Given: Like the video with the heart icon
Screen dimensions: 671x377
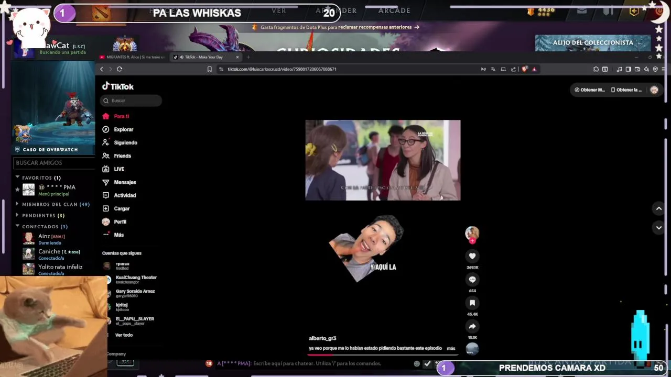Looking at the screenshot, I should pos(472,256).
